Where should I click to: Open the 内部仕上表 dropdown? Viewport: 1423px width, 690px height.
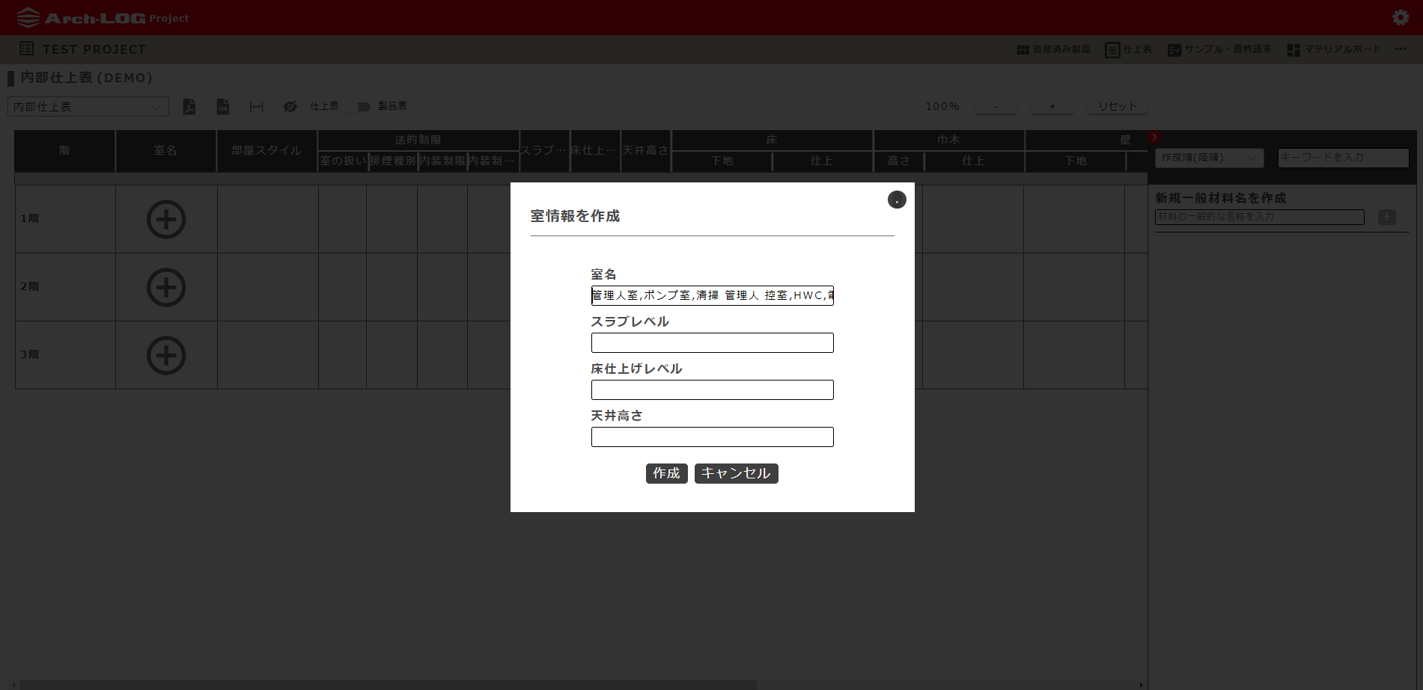(x=88, y=107)
